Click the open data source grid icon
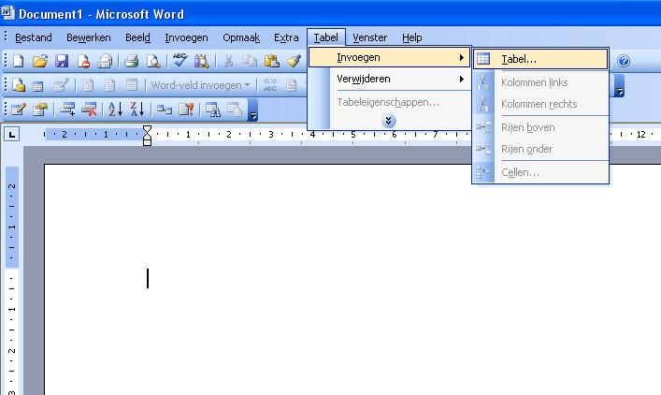This screenshot has width=661, height=395. click(38, 86)
